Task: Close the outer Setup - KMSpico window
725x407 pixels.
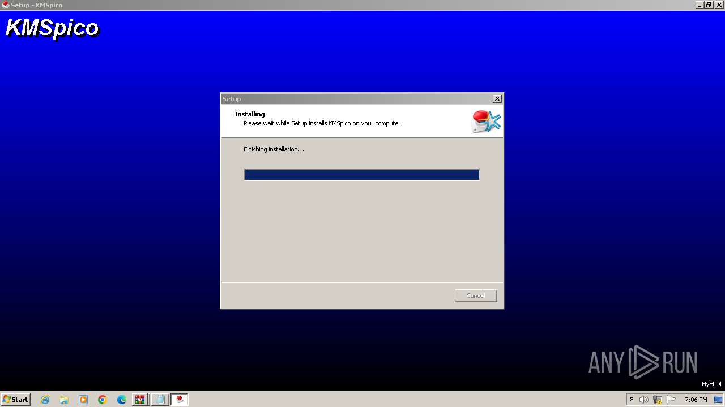Action: coord(719,5)
